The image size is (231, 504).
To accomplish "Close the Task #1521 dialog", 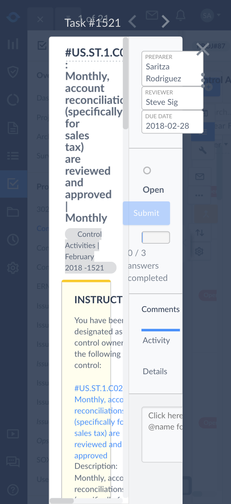I will click(x=202, y=49).
